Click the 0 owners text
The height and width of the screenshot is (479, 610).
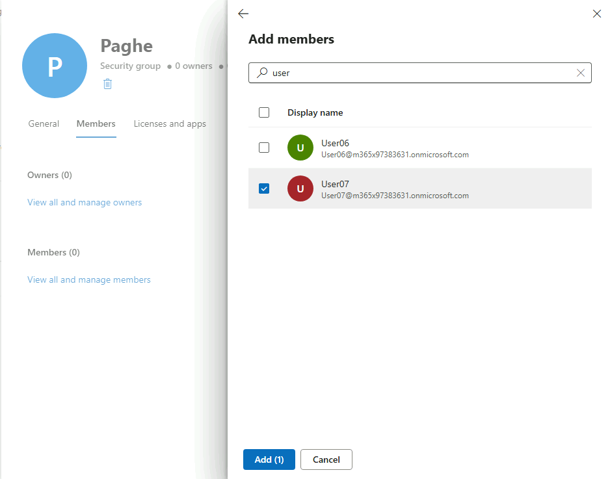(194, 66)
